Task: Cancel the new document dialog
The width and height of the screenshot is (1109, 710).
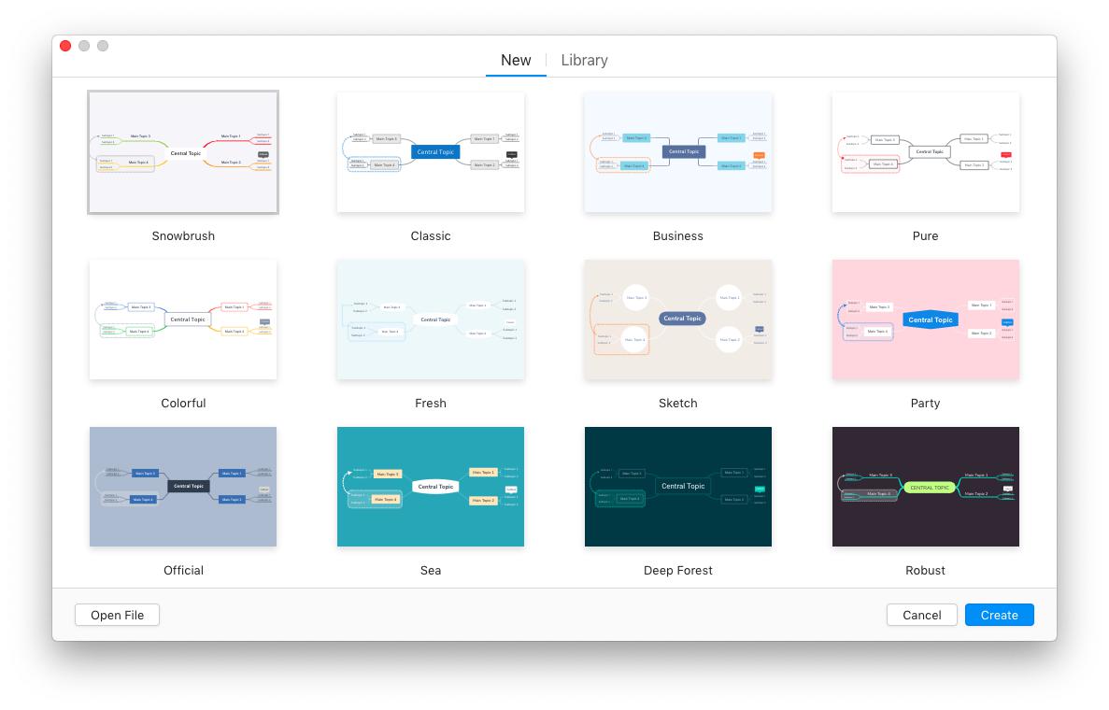Action: click(x=921, y=616)
